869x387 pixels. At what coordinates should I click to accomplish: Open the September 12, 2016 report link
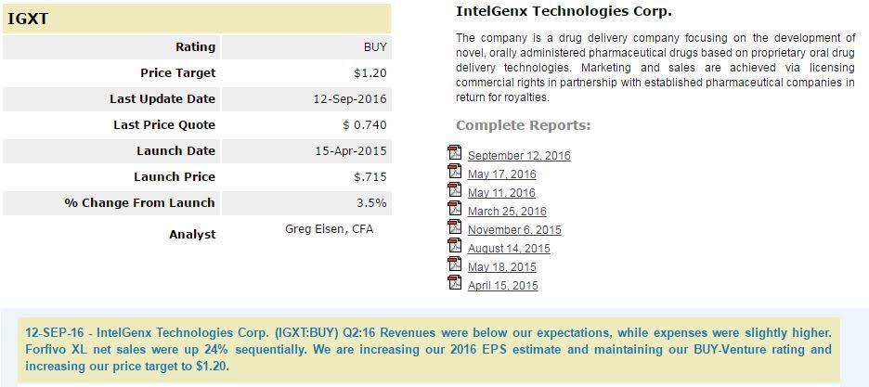[x=519, y=156]
